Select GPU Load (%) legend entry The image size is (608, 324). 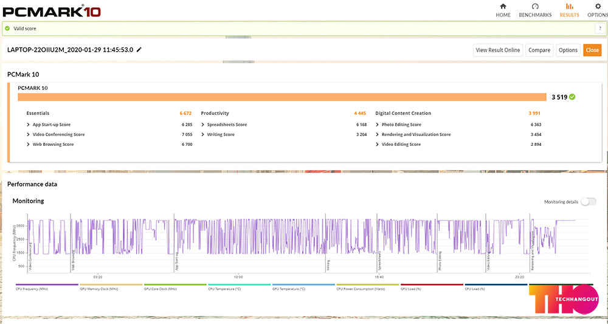[x=432, y=287]
